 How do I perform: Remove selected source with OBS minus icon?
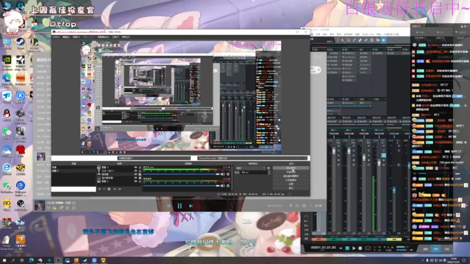pos(104,189)
